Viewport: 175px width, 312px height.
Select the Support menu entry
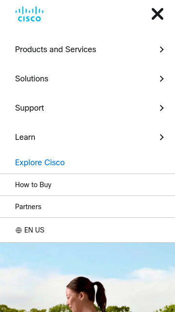tap(30, 108)
